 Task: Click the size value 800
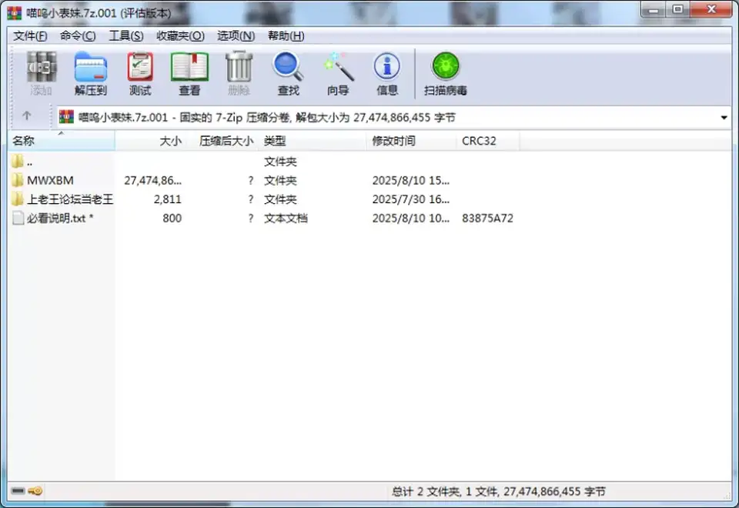tap(172, 218)
